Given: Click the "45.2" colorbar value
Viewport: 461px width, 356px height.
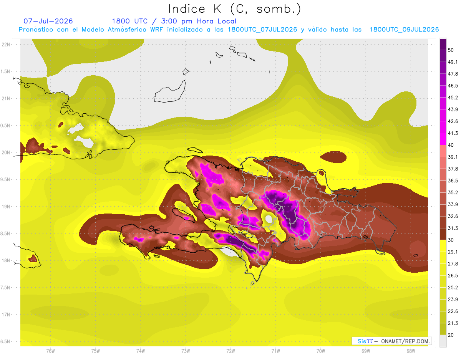Looking at the screenshot, I should 453,98.
